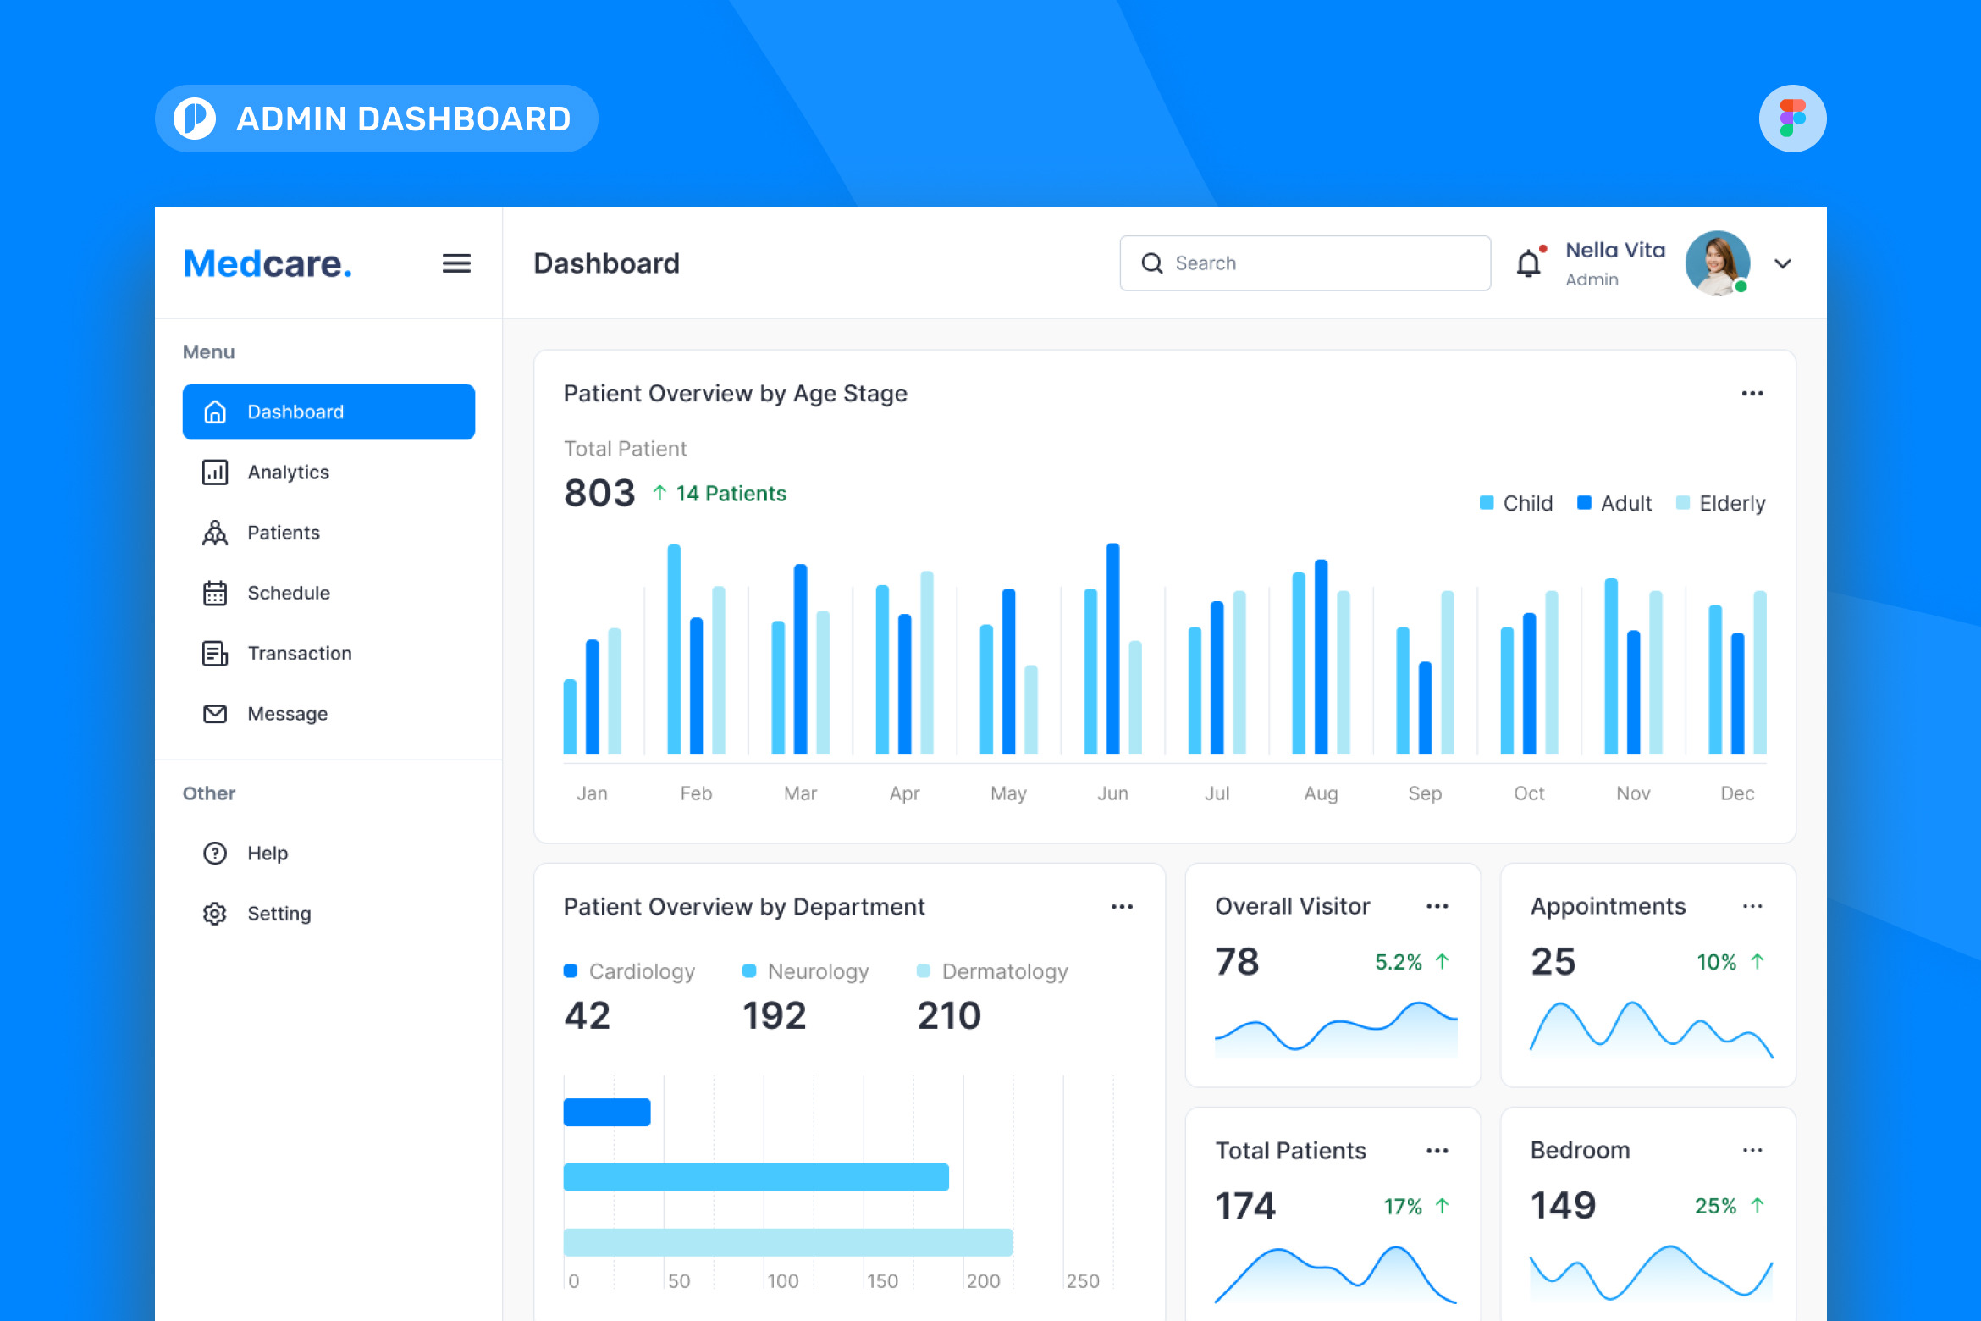Click the Patients group icon

click(215, 533)
